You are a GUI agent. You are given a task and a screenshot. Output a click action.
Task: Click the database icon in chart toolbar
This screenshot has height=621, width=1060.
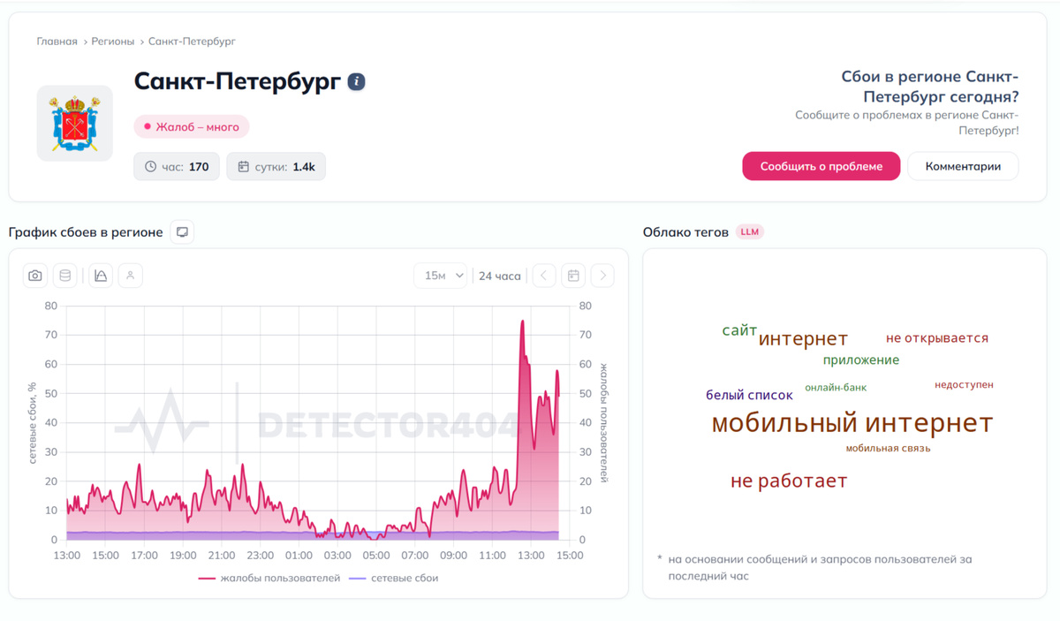[64, 276]
